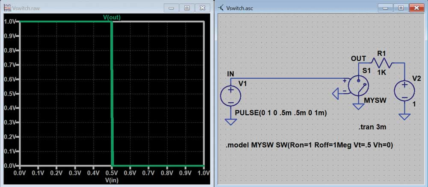The height and width of the screenshot is (187, 428).
Task: Click the ground symbol beneath V2
Action: 403,117
